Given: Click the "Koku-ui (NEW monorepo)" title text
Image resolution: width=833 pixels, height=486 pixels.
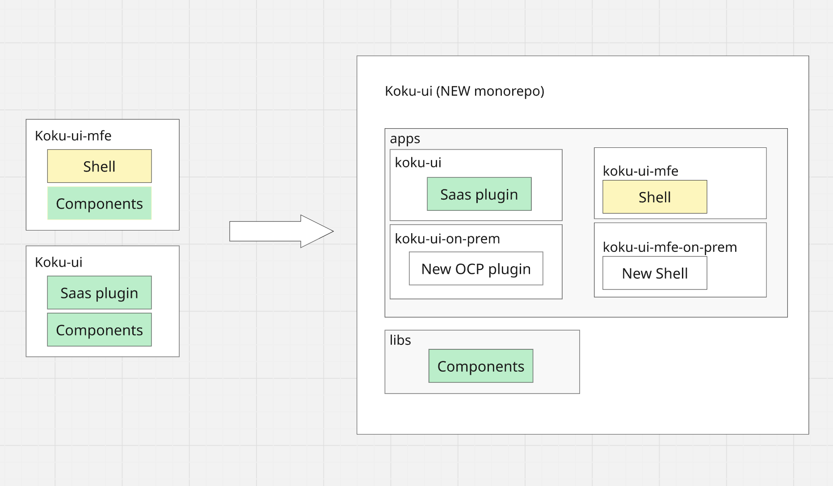Looking at the screenshot, I should point(464,91).
